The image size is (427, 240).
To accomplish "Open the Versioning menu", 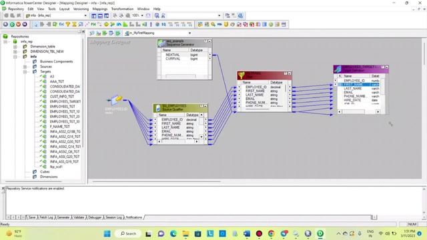I will click(x=81, y=9).
